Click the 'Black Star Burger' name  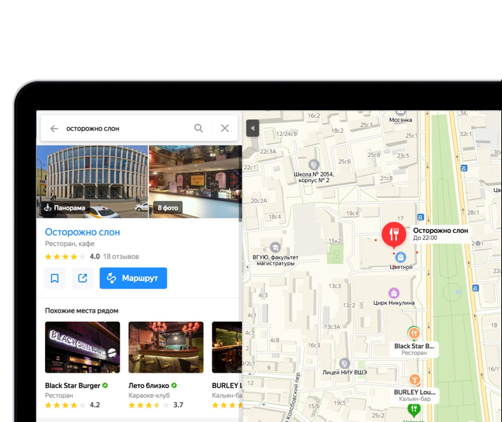point(73,385)
